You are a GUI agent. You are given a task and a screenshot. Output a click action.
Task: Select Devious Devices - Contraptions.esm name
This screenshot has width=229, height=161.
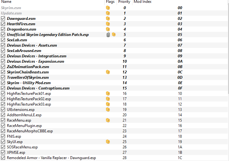click(x=38, y=88)
